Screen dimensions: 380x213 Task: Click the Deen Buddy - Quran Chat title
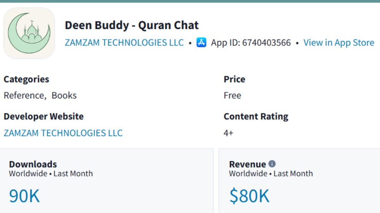[x=132, y=25]
